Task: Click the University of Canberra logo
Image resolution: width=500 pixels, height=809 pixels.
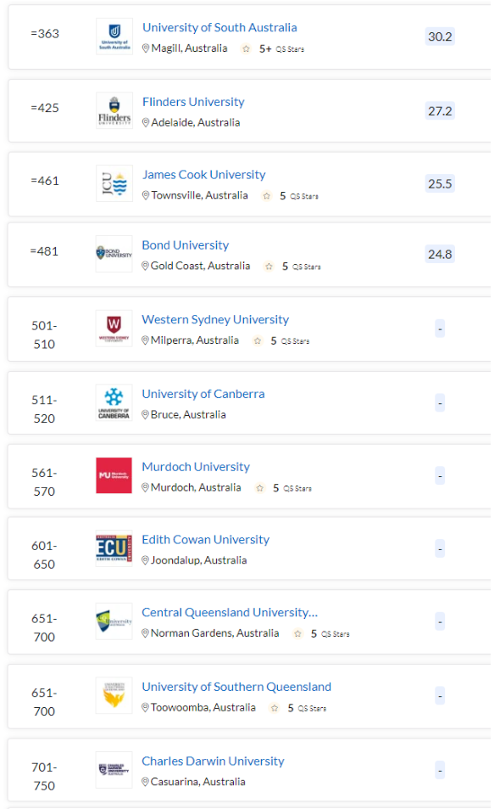Action: click(x=114, y=402)
